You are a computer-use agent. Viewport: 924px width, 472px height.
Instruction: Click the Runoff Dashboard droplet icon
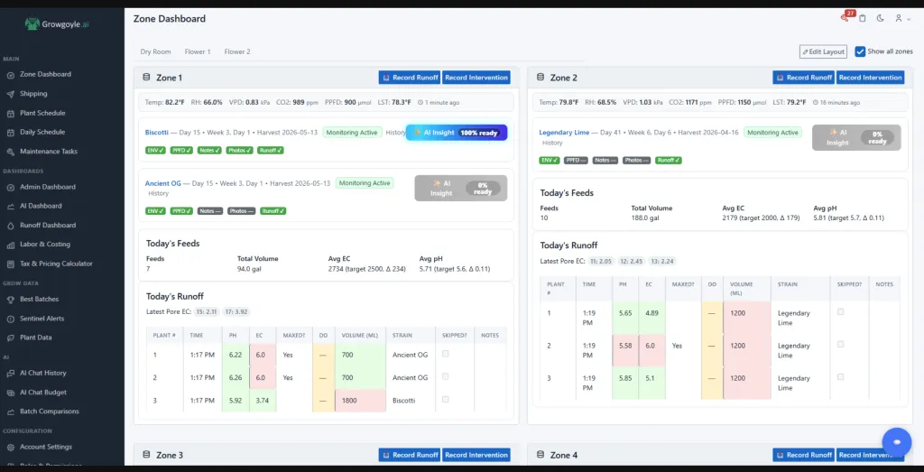(10, 225)
